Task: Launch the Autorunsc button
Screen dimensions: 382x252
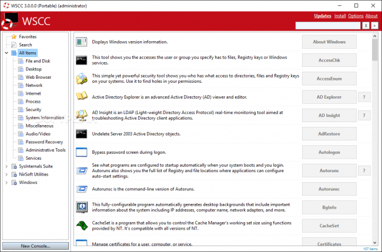Action: pos(329,189)
